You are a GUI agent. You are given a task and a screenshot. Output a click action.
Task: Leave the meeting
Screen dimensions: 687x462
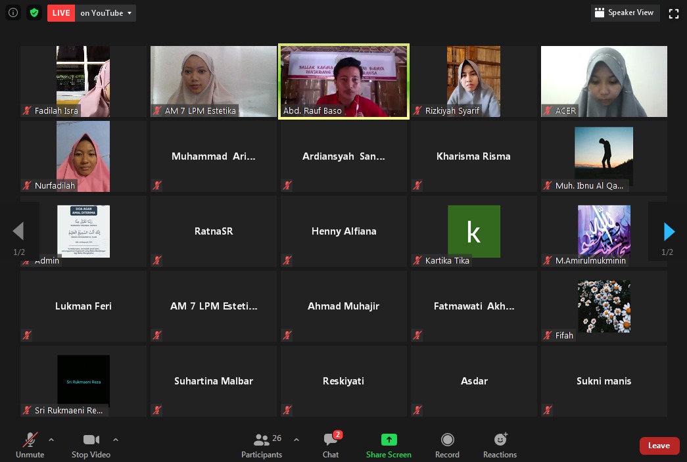click(659, 446)
